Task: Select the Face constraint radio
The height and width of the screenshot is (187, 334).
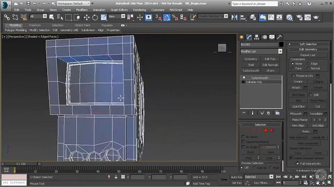Action: coord(293,68)
